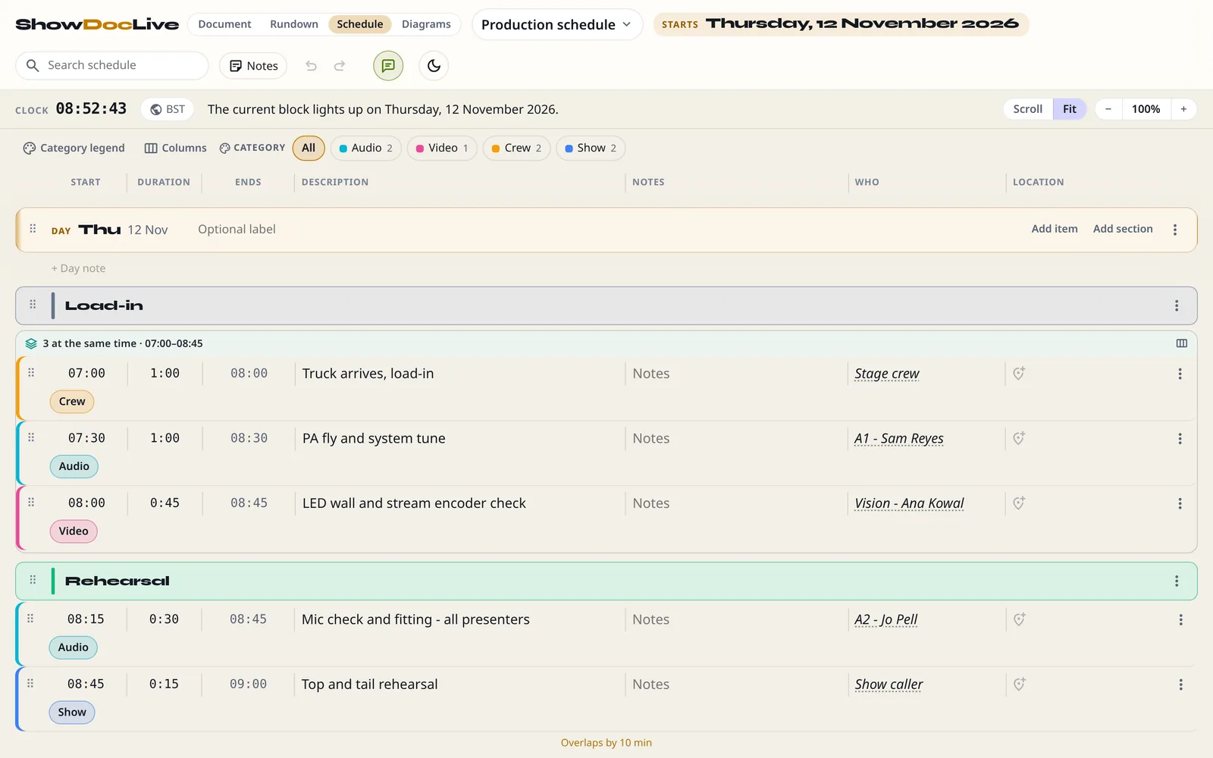Zoom out with the minus button
Screen dimensions: 1213x758
tap(1108, 109)
